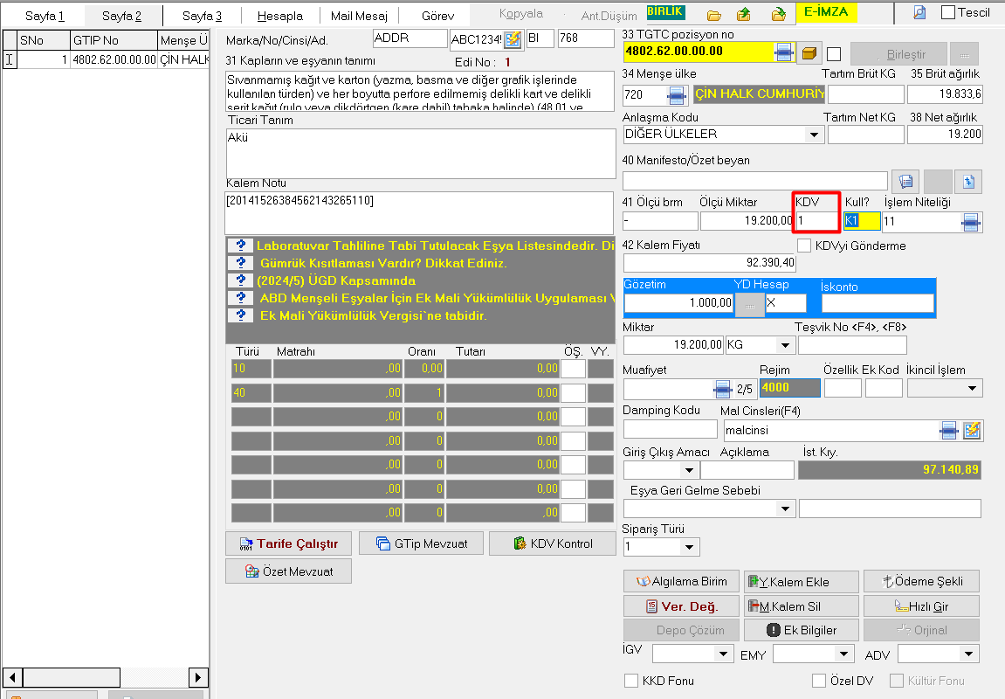Open Giriş Çıkış Amacı dropdown
1005x699 pixels.
tap(689, 470)
